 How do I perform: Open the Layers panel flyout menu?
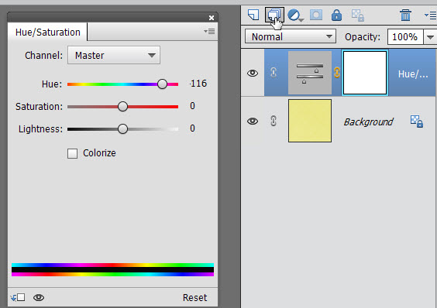click(430, 15)
